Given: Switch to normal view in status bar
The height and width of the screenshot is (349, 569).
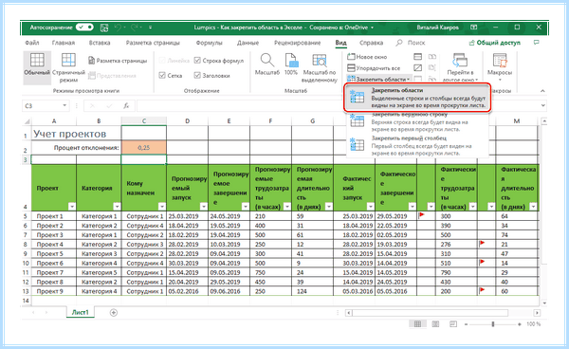Looking at the screenshot, I should coord(417,324).
